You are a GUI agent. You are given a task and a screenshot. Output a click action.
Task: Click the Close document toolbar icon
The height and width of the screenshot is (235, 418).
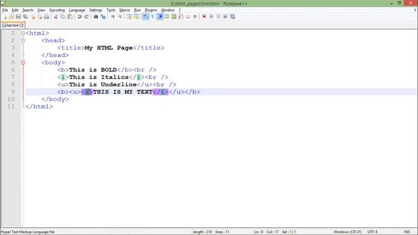(x=33, y=16)
